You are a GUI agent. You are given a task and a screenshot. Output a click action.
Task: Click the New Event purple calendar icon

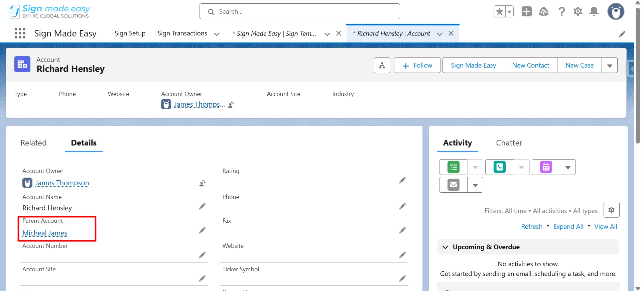click(546, 167)
